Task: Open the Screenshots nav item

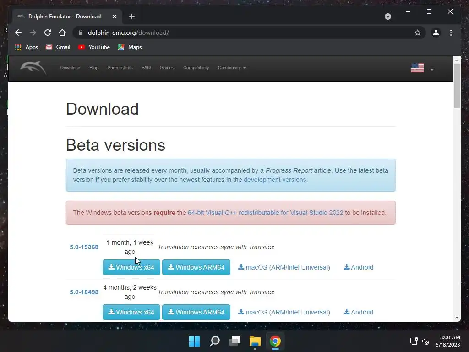Action: [x=120, y=68]
